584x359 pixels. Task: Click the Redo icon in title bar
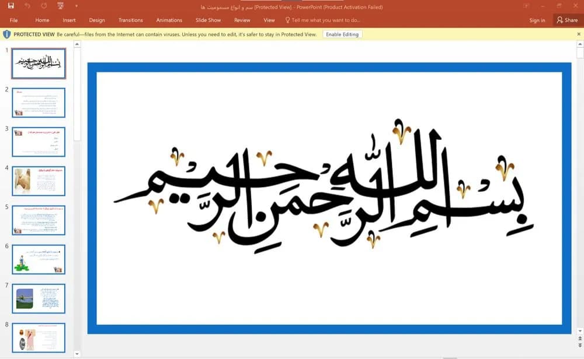(44, 6)
